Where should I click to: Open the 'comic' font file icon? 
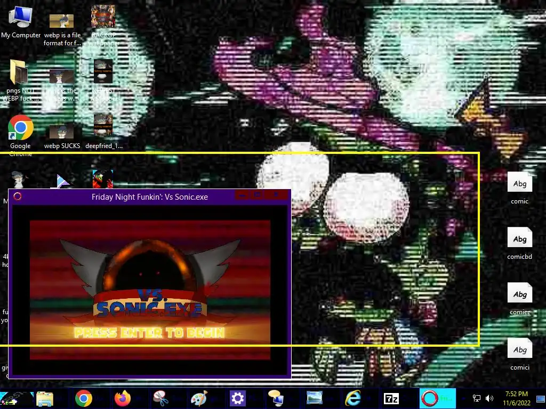[x=519, y=188]
